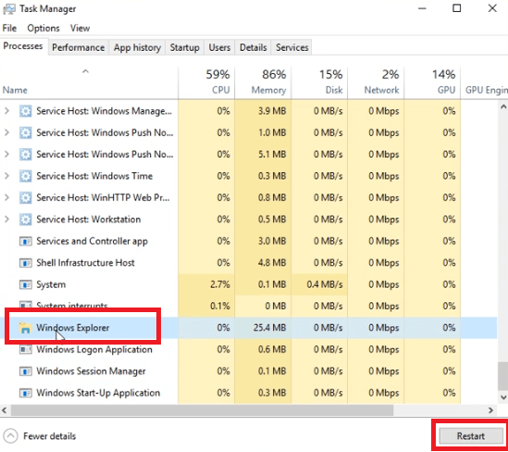The height and width of the screenshot is (452, 508).
Task: Click the 0.1% CPU value
Action: (220, 306)
